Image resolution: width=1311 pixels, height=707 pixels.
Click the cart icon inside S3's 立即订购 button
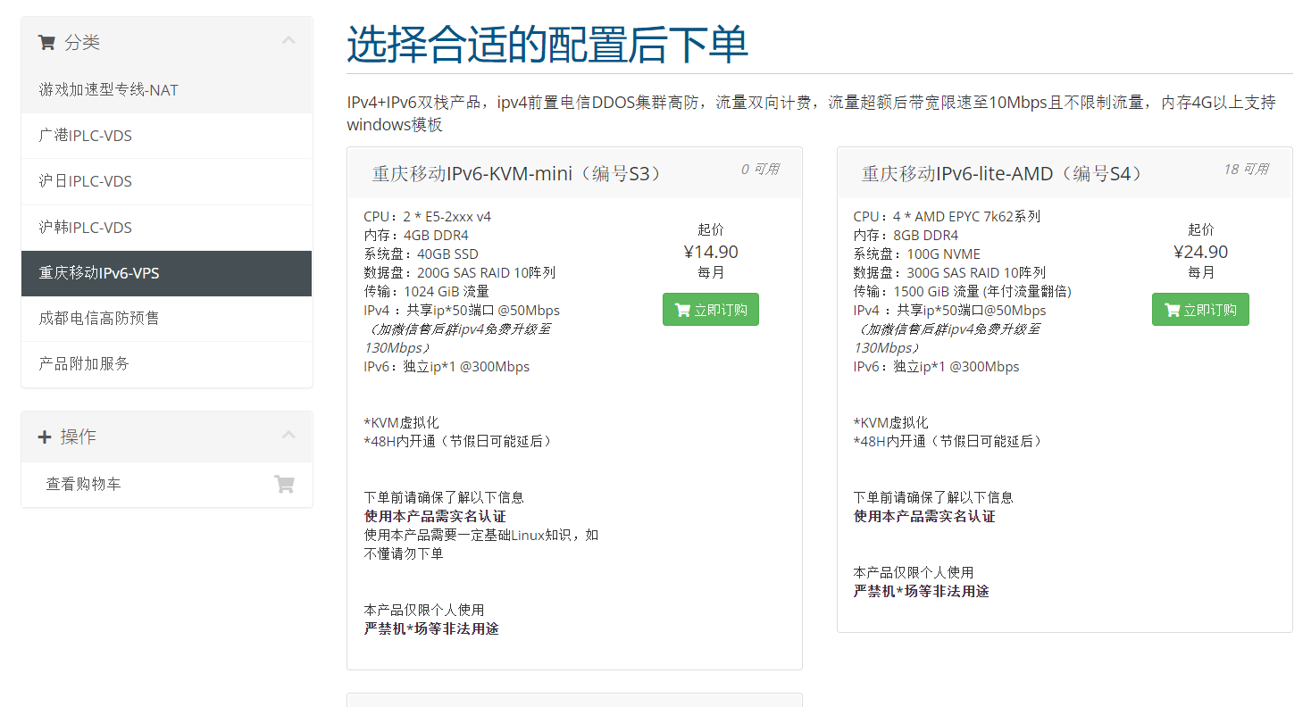coord(682,309)
